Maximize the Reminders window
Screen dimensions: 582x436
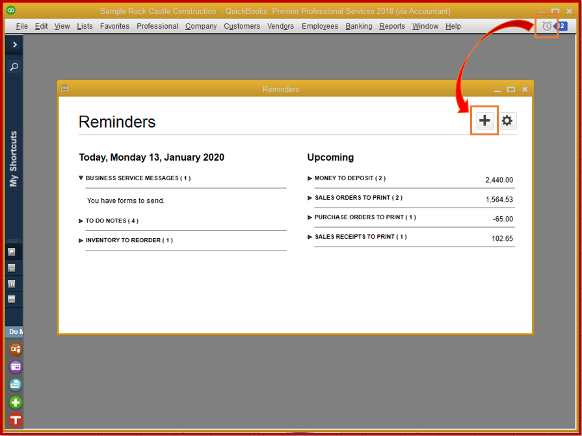[x=511, y=89]
